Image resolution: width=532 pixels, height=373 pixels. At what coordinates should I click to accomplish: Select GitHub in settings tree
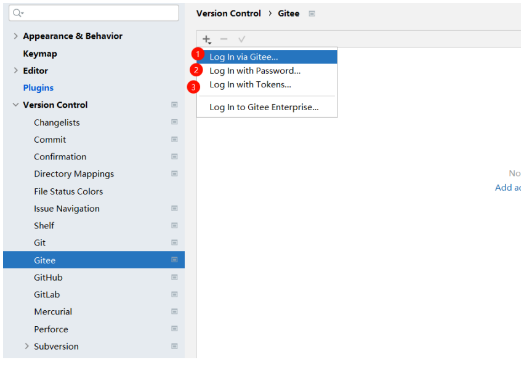tap(48, 278)
